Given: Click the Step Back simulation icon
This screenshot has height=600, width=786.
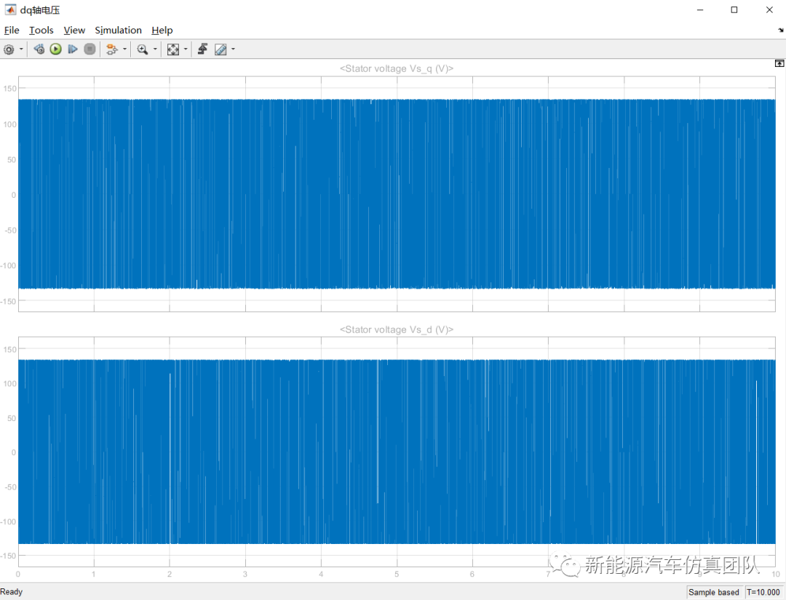Looking at the screenshot, I should [x=39, y=49].
